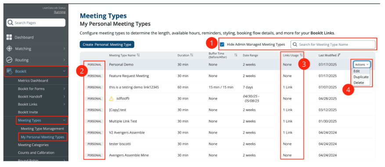Click tester biscotti meeting name
This screenshot has width=385, height=167.
click(x=120, y=144)
